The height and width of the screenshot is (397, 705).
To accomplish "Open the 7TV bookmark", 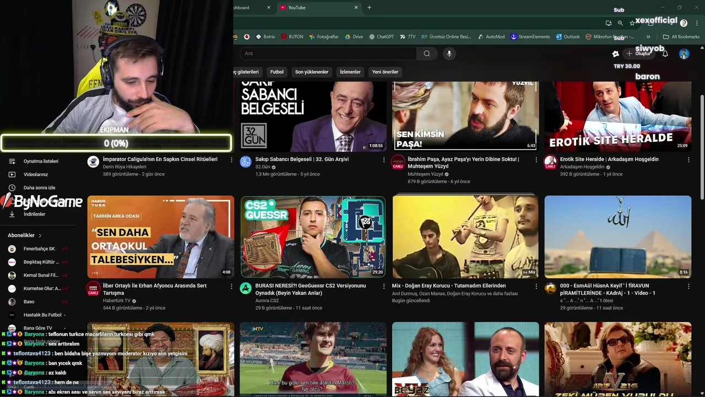I will pyautogui.click(x=408, y=37).
